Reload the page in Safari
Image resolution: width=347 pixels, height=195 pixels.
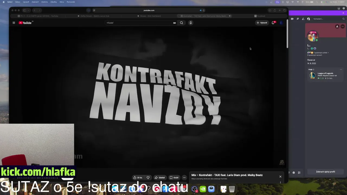(204, 10)
